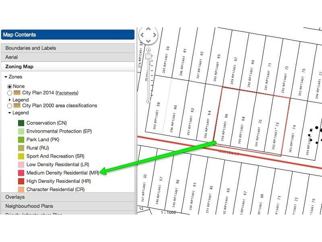This screenshot has height=242, width=322.
Task: Pan the map right using the east arrow
Action: pos(155,35)
